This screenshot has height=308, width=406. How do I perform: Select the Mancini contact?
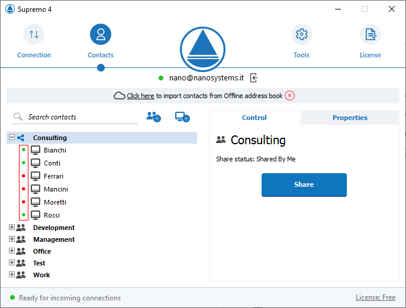coord(56,189)
